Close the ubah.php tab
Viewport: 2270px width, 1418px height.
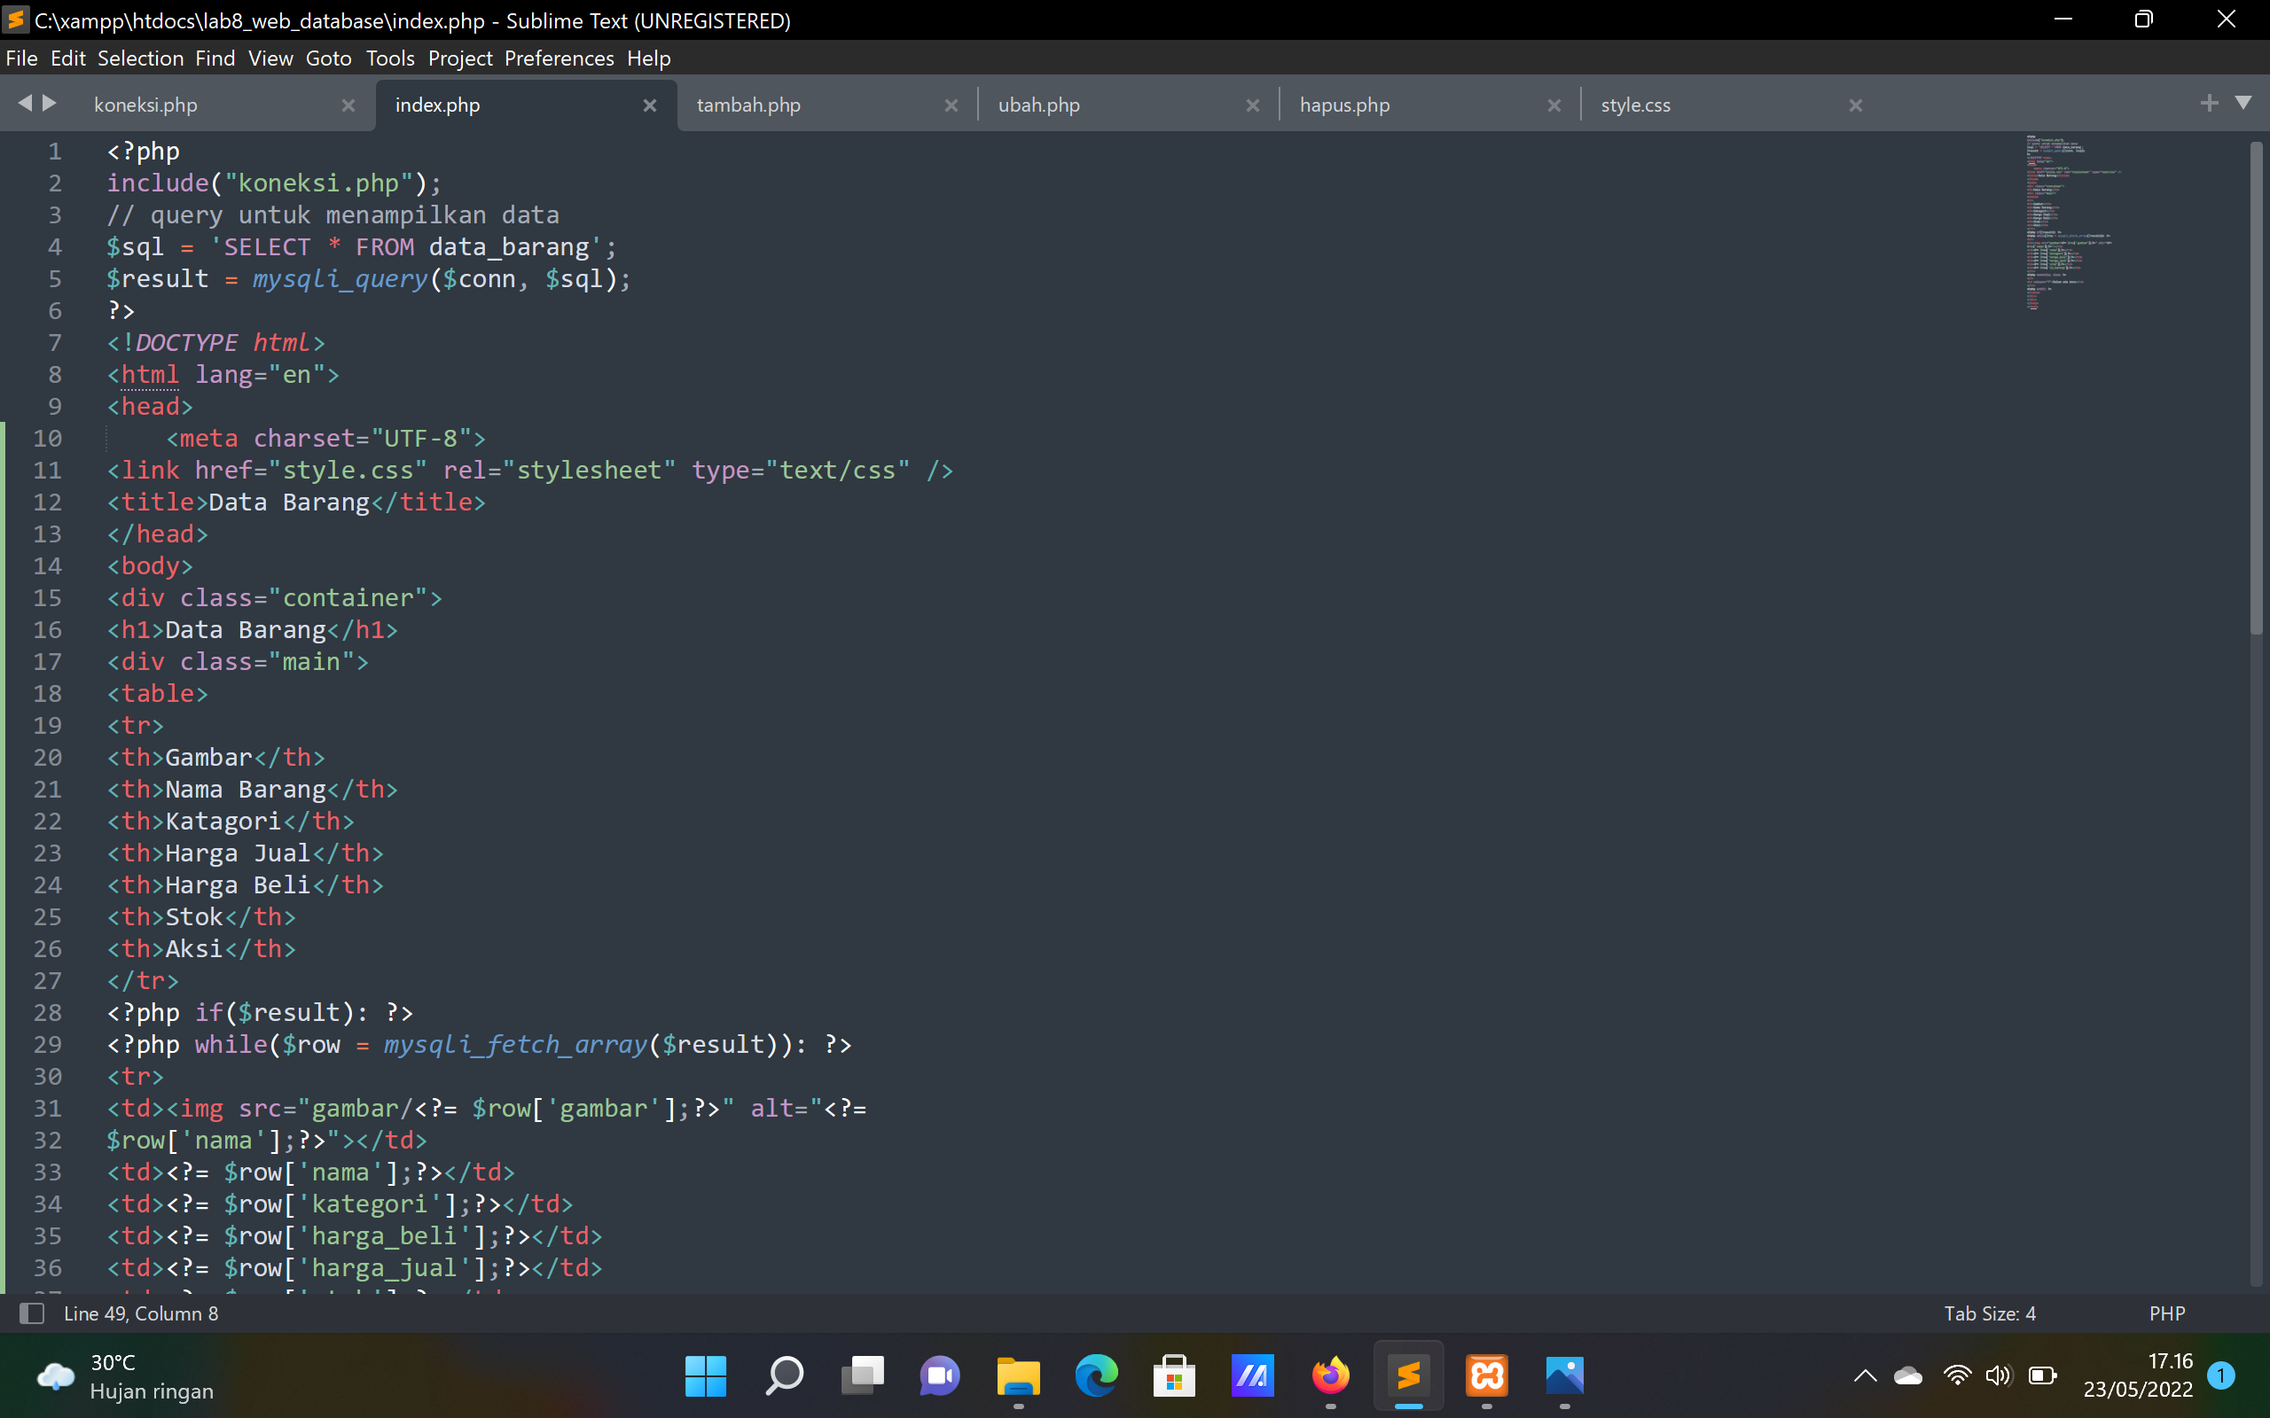click(x=1253, y=105)
